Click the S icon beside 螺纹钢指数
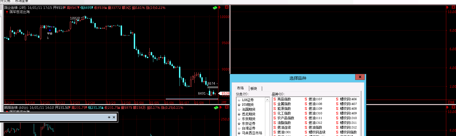The image size is (456, 136). [x=337, y=132]
